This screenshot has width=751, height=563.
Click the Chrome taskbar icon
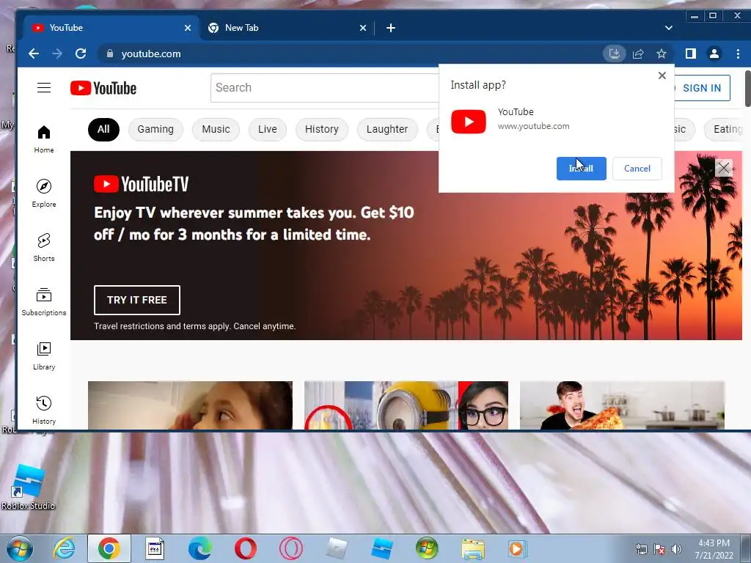coord(109,548)
